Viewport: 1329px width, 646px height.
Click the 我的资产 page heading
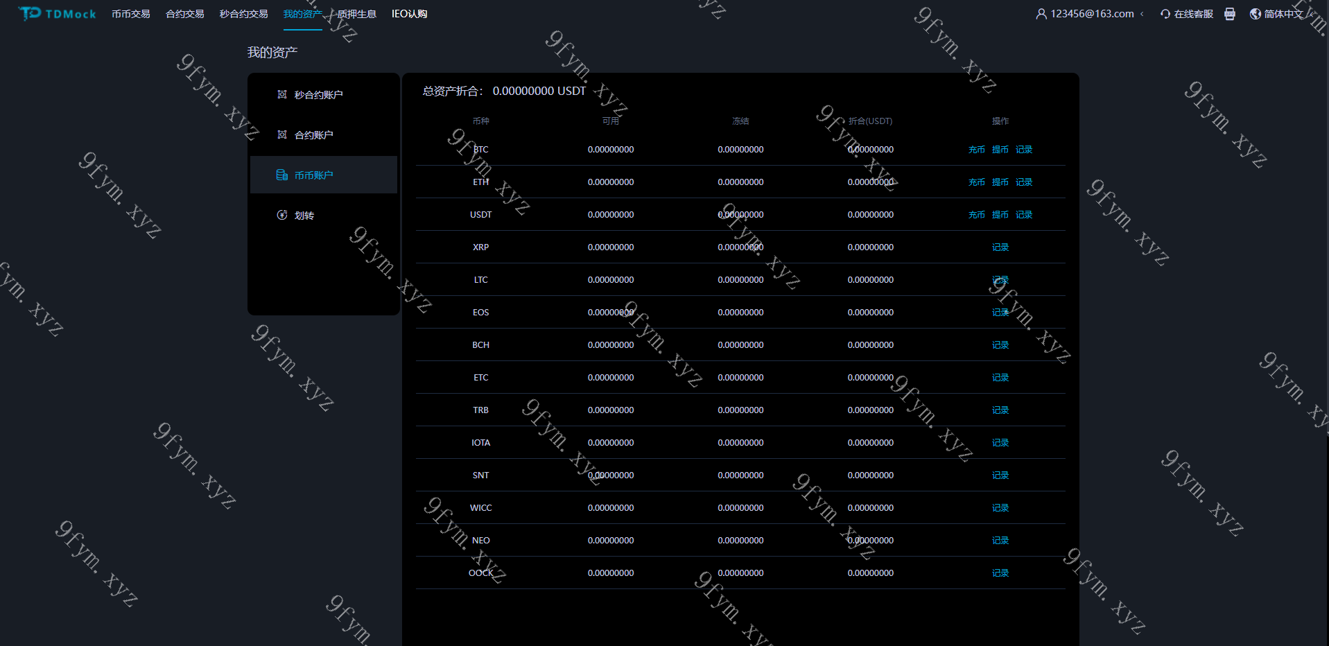click(272, 53)
